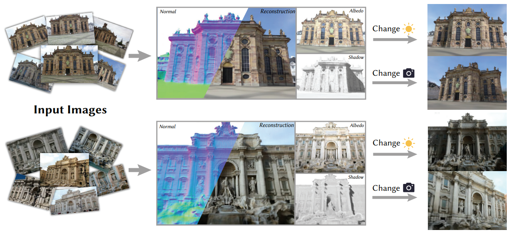Click the sun icon in the fountain row
Image resolution: width=520 pixels, height=232 pixels.
click(x=409, y=143)
